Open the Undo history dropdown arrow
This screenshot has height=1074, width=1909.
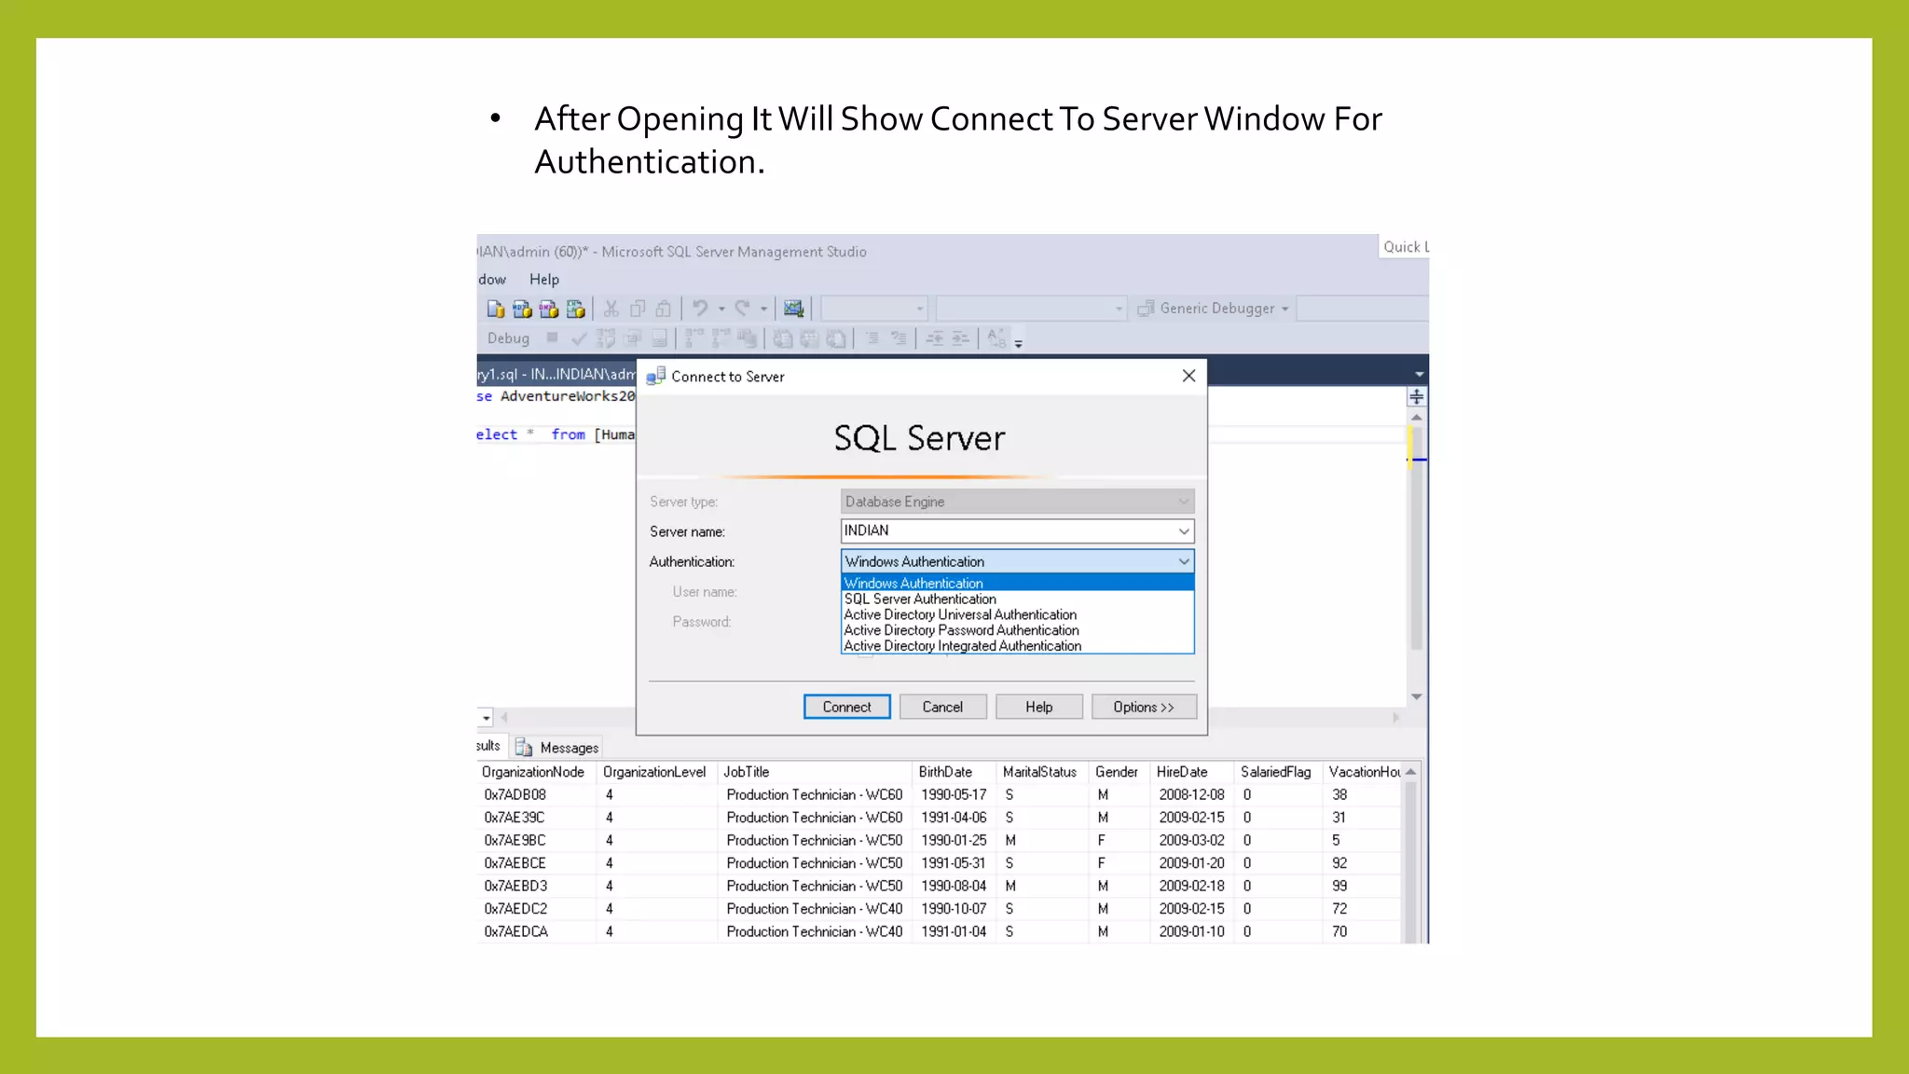pos(721,309)
